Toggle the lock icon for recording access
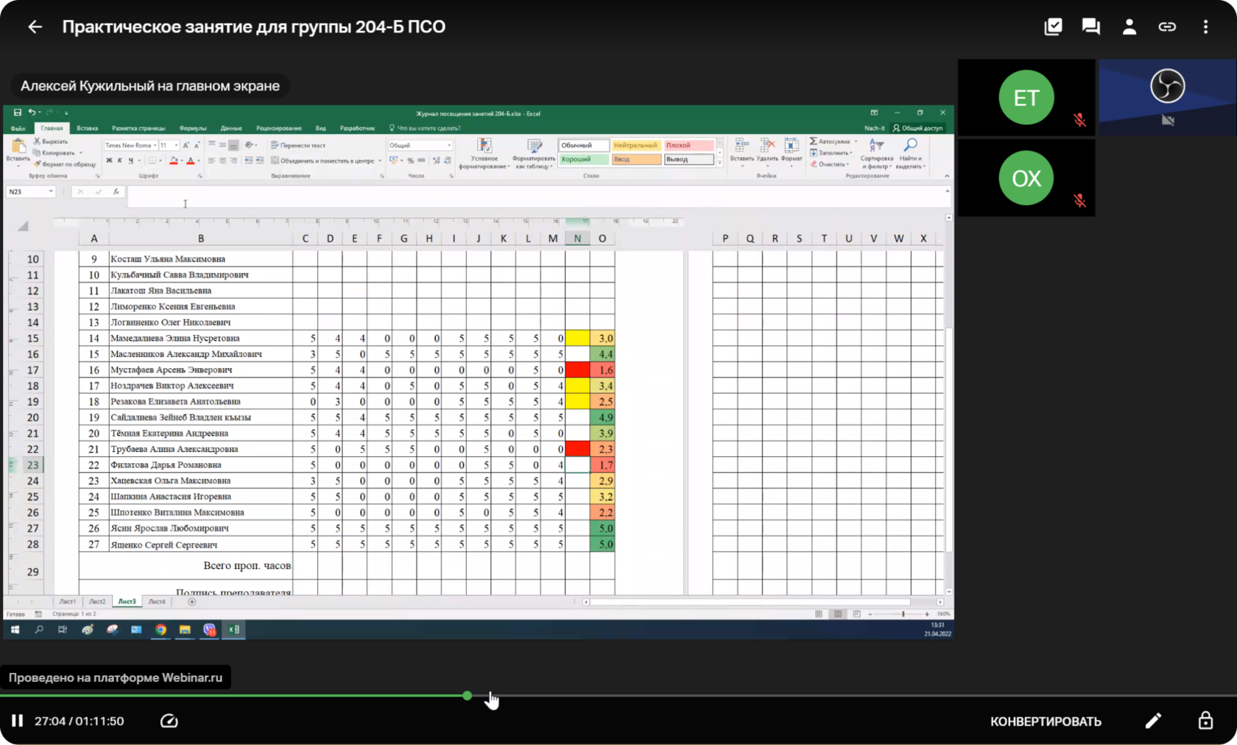This screenshot has height=745, width=1237. pyautogui.click(x=1205, y=721)
